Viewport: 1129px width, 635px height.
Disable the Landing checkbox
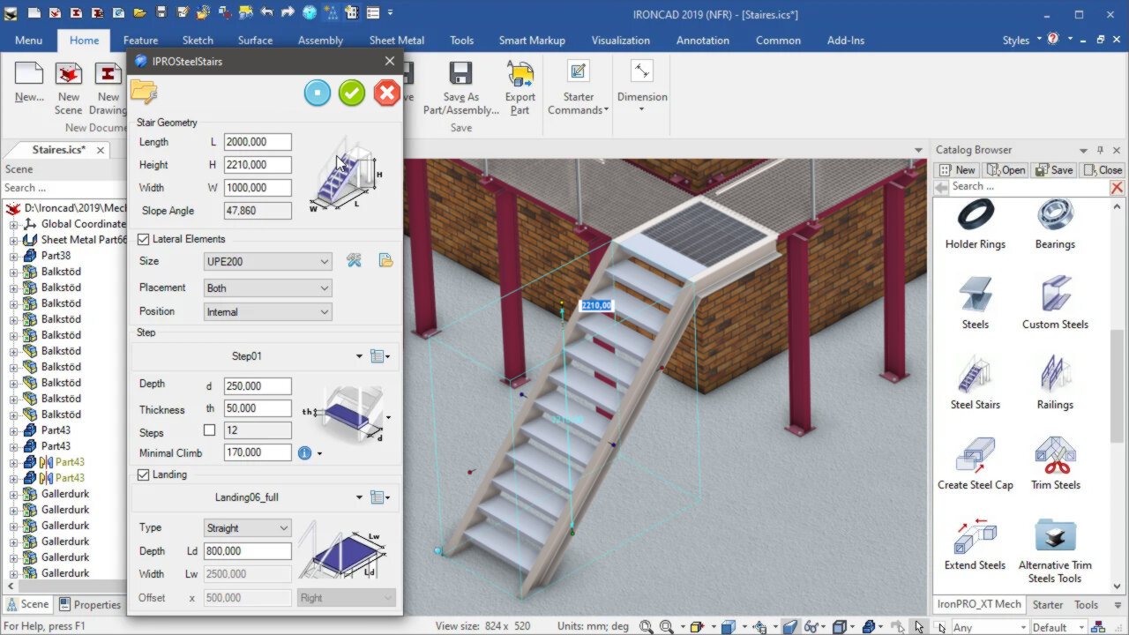pos(144,474)
